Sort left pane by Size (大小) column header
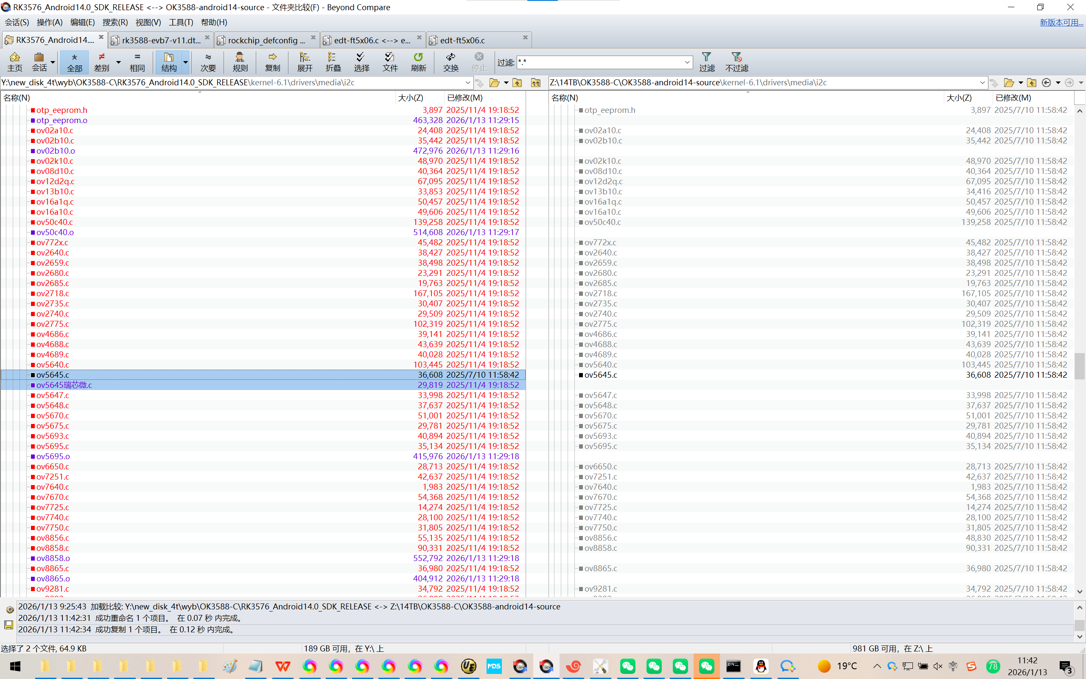Image resolution: width=1086 pixels, height=679 pixels. coord(410,98)
